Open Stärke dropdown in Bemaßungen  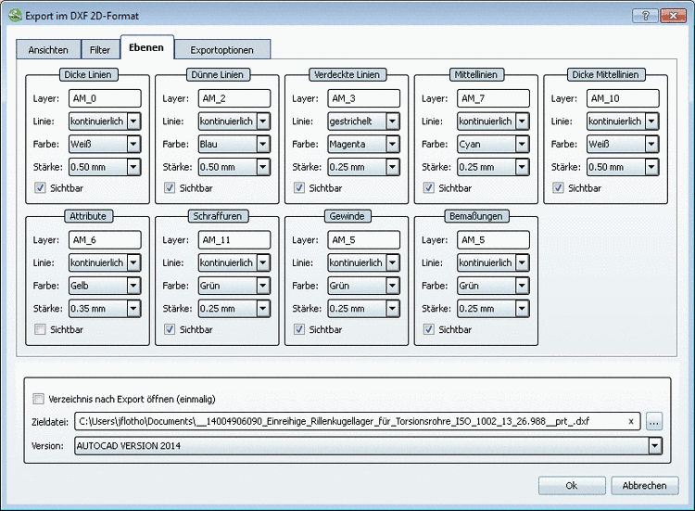click(493, 309)
